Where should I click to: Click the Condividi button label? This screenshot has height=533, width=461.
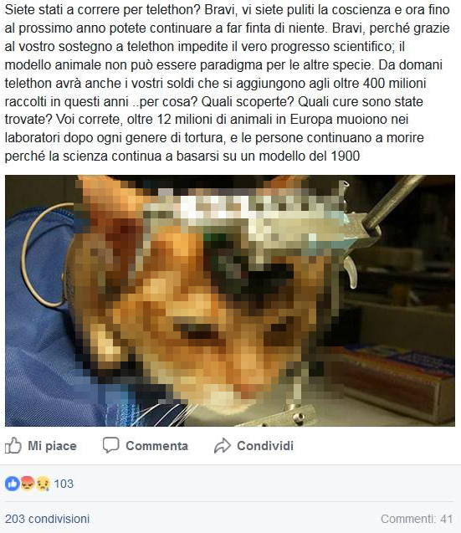265,446
